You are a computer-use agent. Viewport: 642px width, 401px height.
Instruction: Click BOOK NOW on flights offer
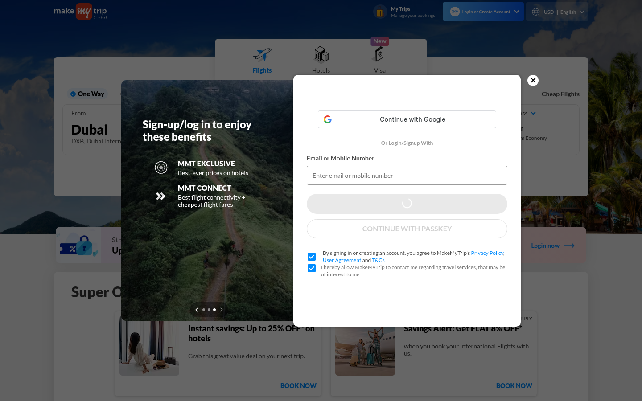pyautogui.click(x=514, y=386)
